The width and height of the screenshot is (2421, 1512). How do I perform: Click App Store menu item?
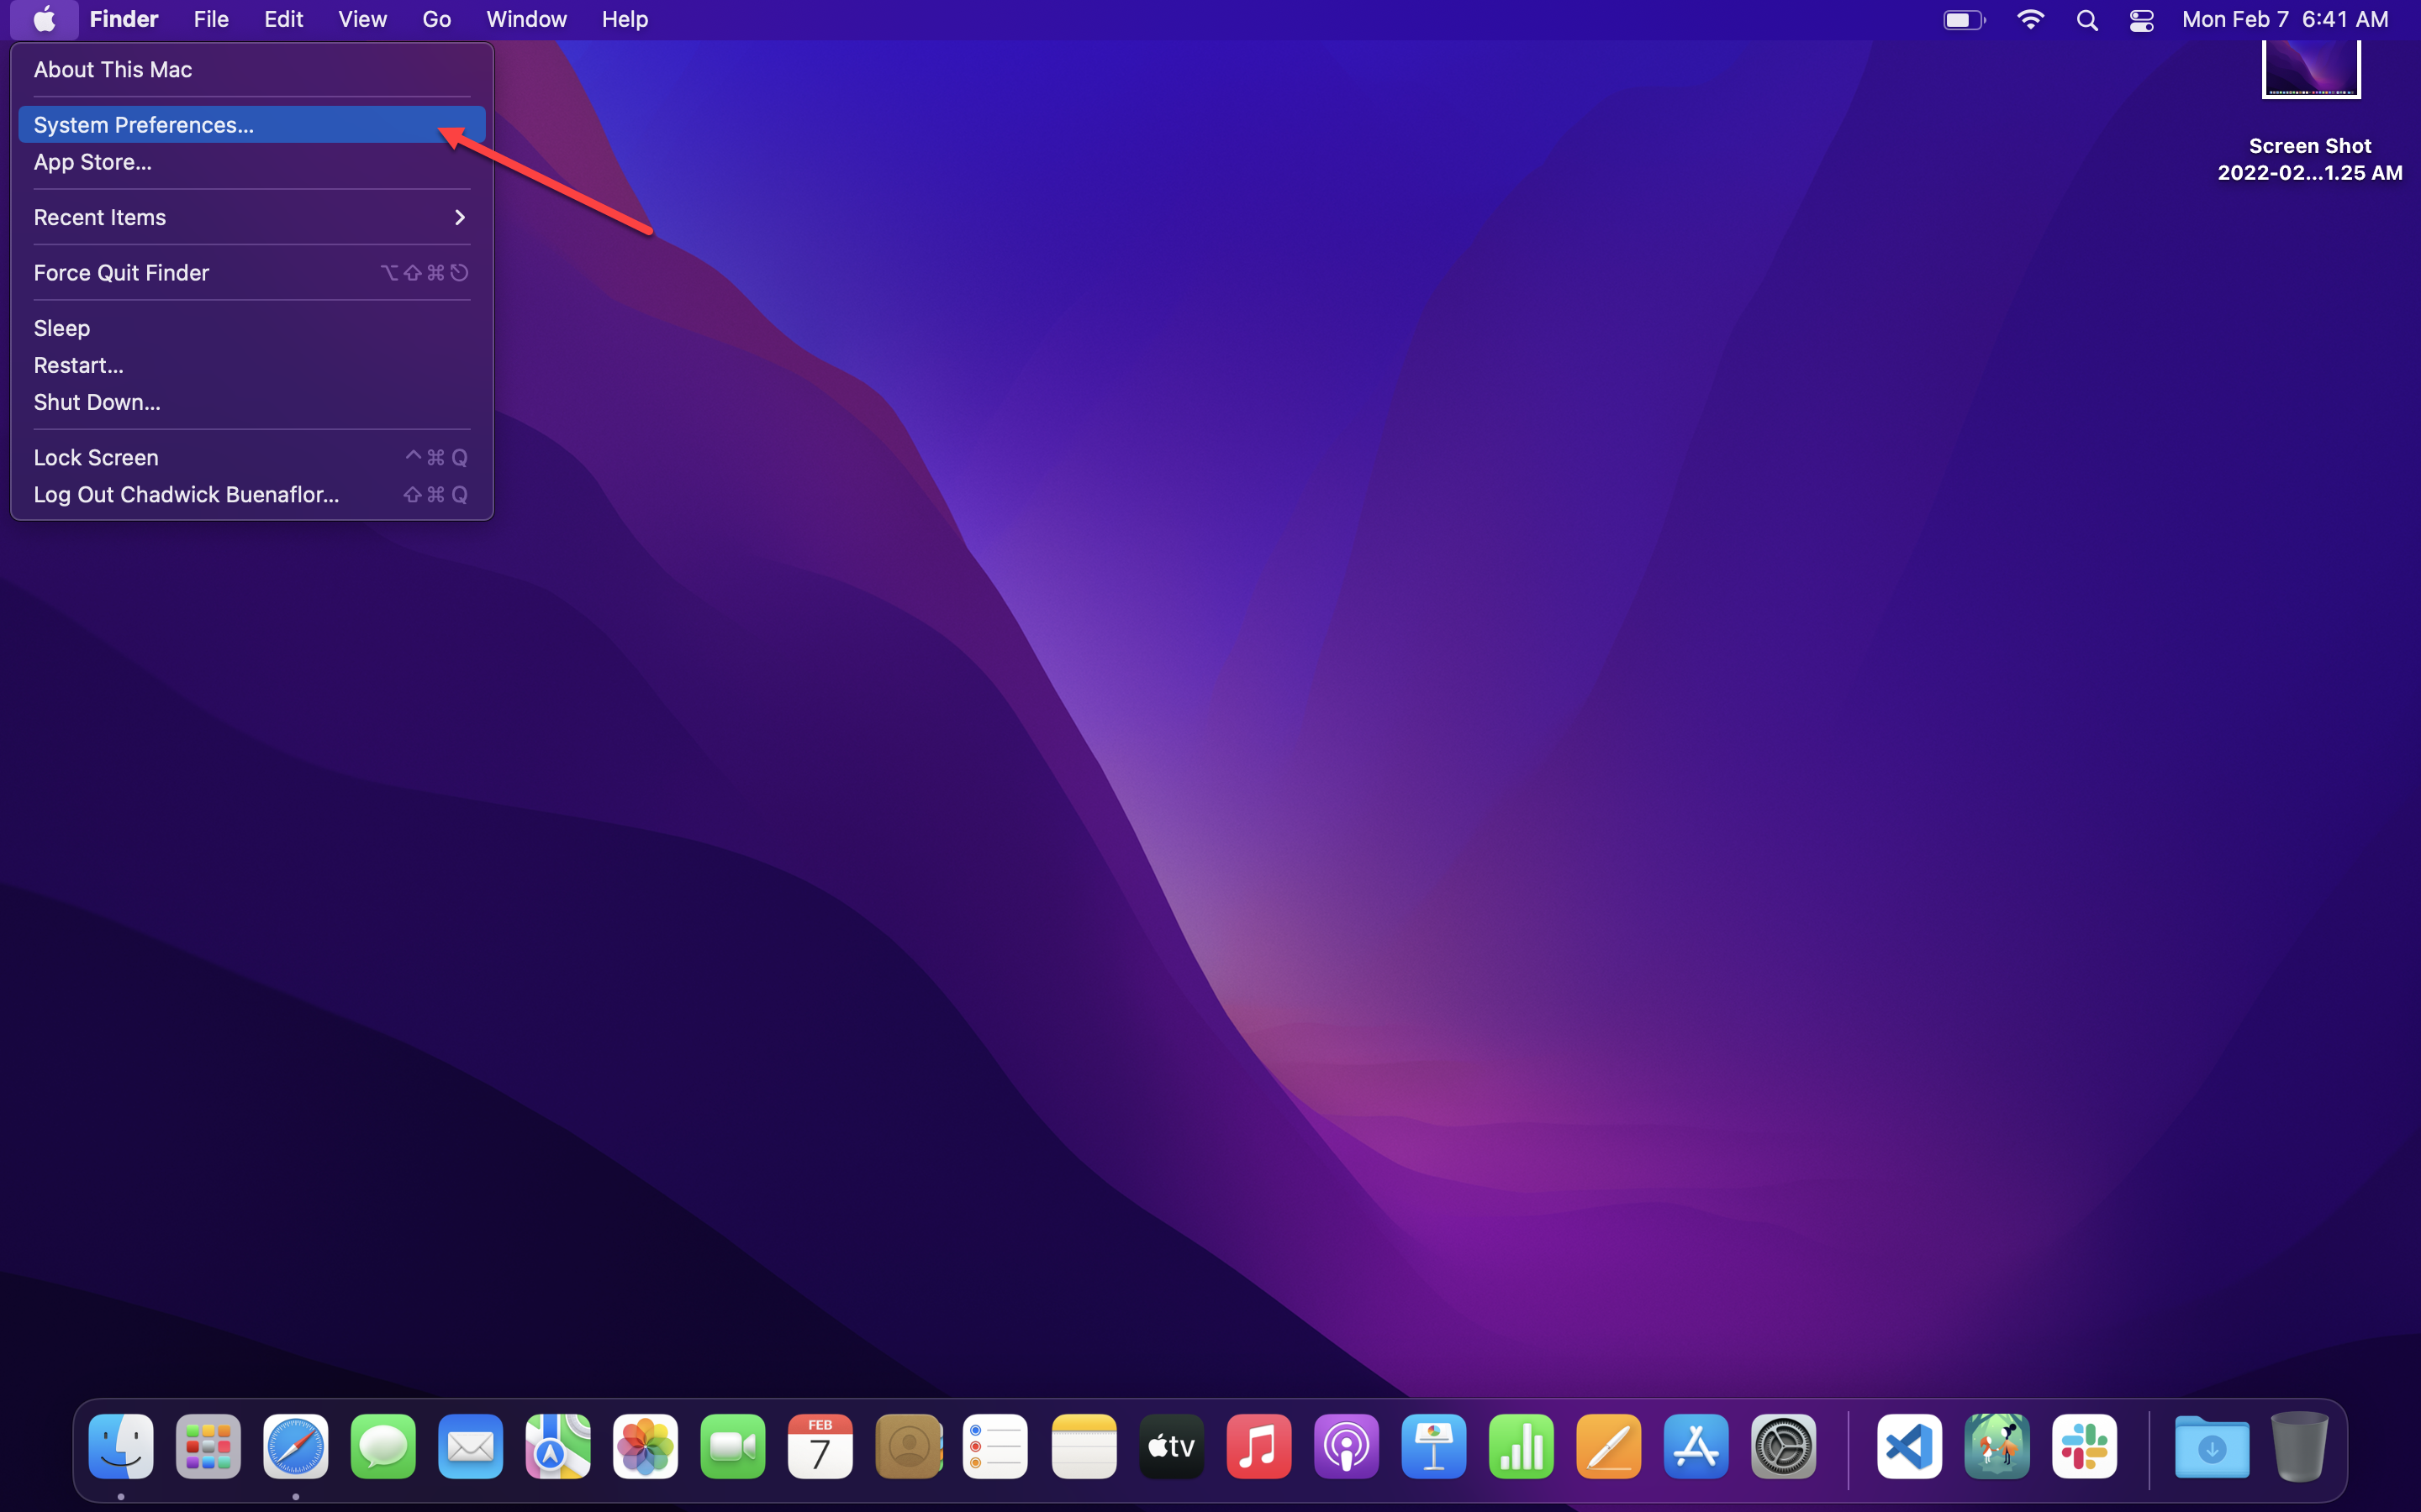pyautogui.click(x=92, y=162)
